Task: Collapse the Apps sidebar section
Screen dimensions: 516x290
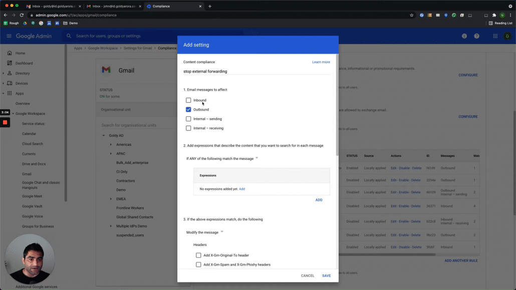Action: pyautogui.click(x=4, y=94)
